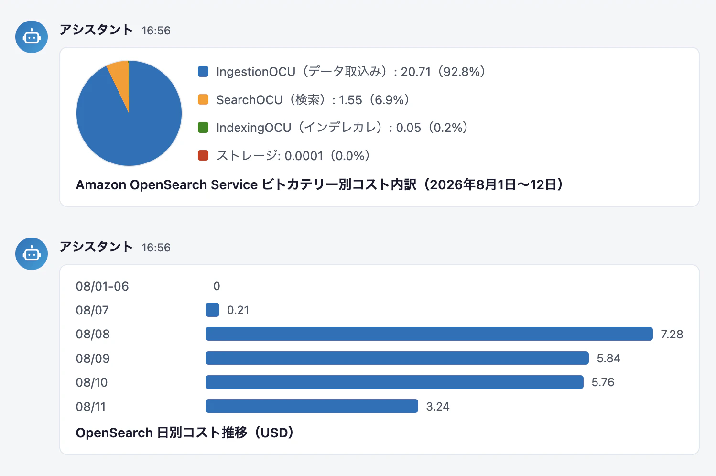Select the IndexingOCU 0.05 (0.2%) legend text

pyautogui.click(x=342, y=128)
